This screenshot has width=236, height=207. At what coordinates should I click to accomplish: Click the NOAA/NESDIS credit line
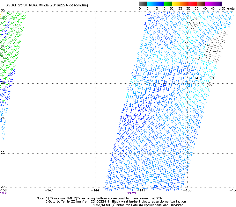[x=138, y=205]
